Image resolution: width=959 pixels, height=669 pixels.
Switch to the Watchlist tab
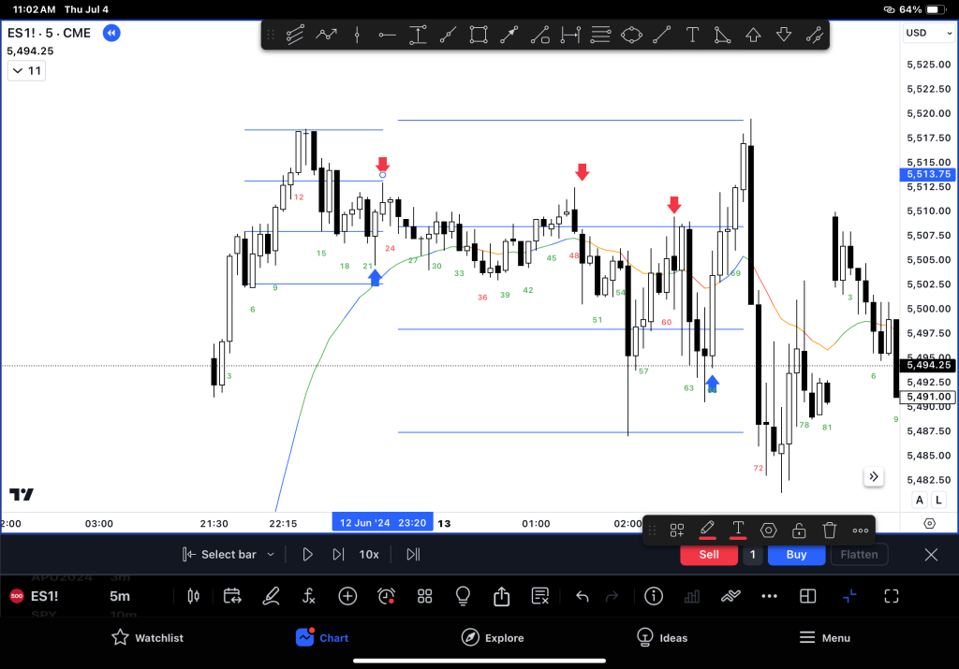point(147,638)
